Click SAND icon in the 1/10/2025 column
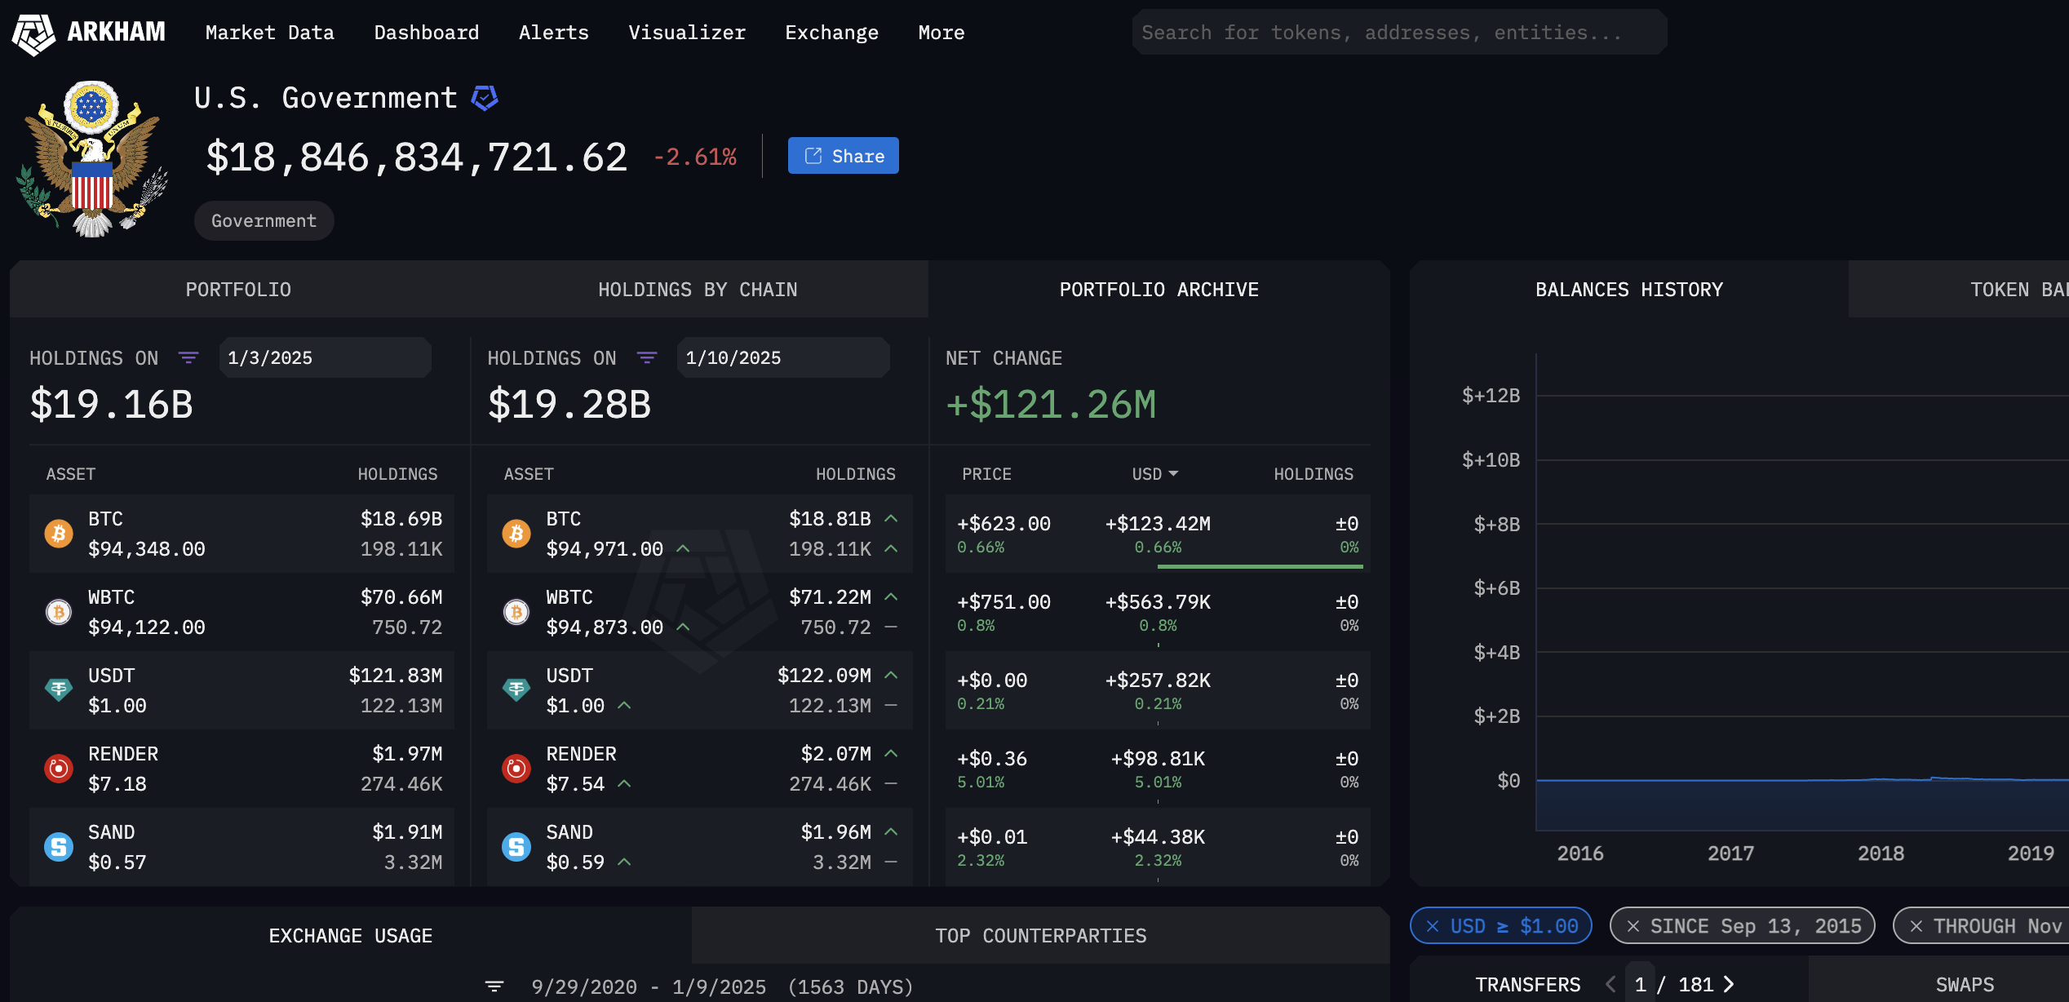2069x1002 pixels. (516, 847)
